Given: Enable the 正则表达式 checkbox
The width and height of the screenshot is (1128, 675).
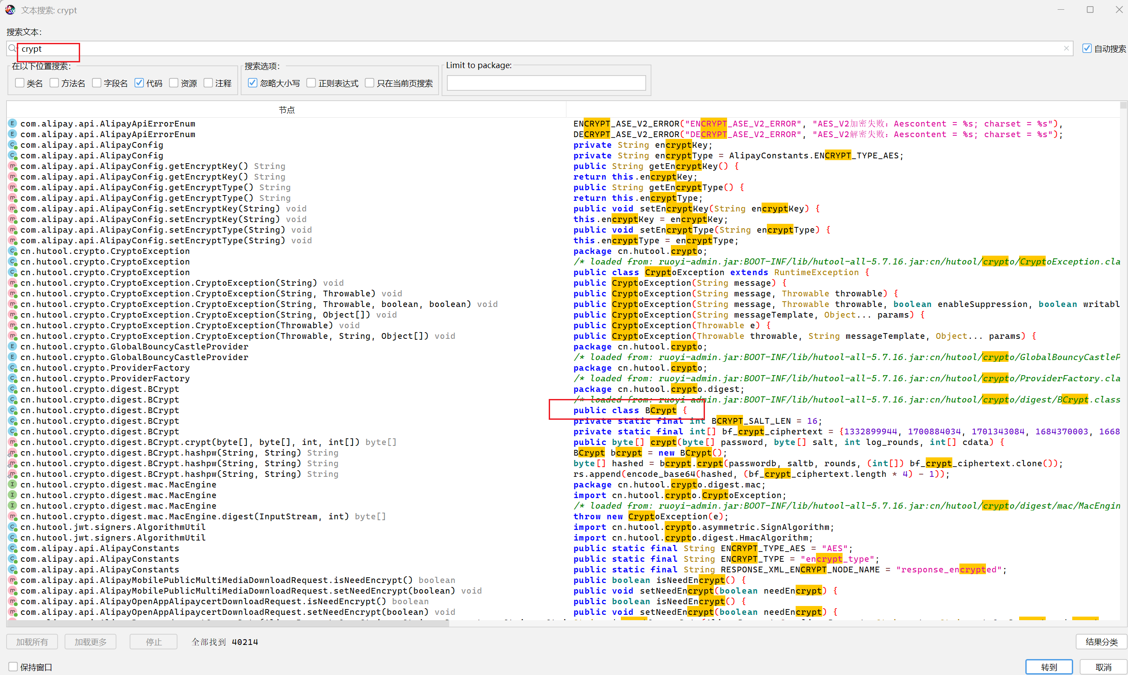Looking at the screenshot, I should click(x=311, y=83).
